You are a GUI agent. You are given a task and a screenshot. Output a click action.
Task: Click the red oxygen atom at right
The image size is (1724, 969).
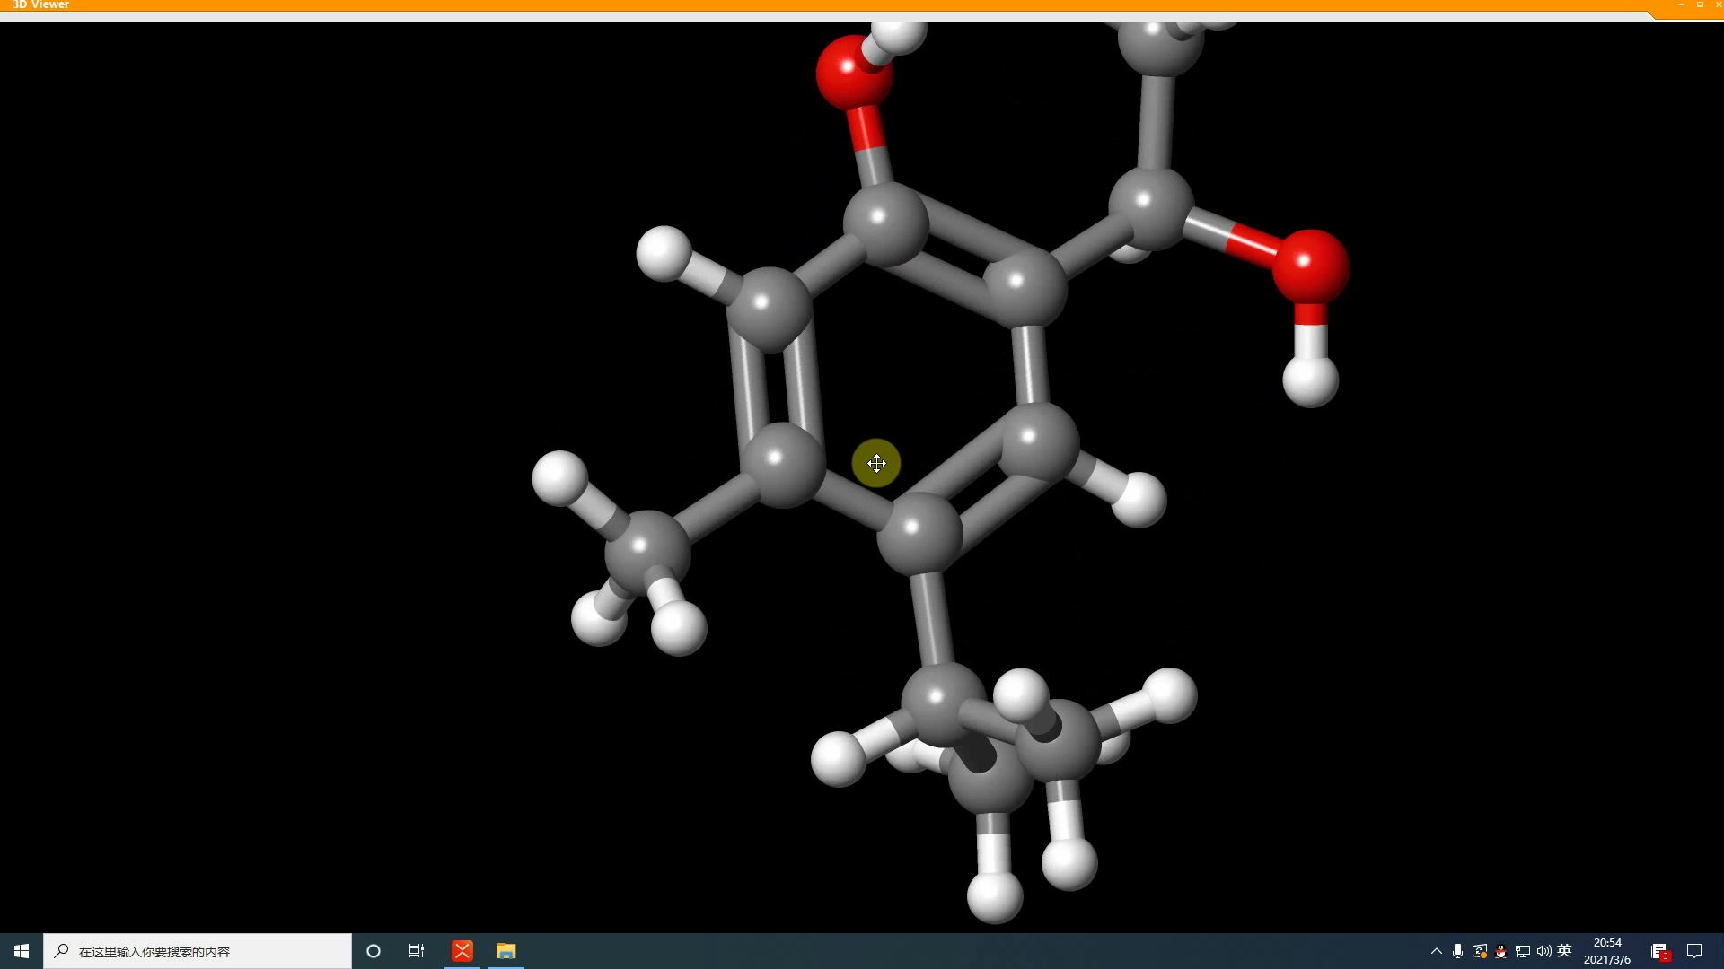[1310, 266]
